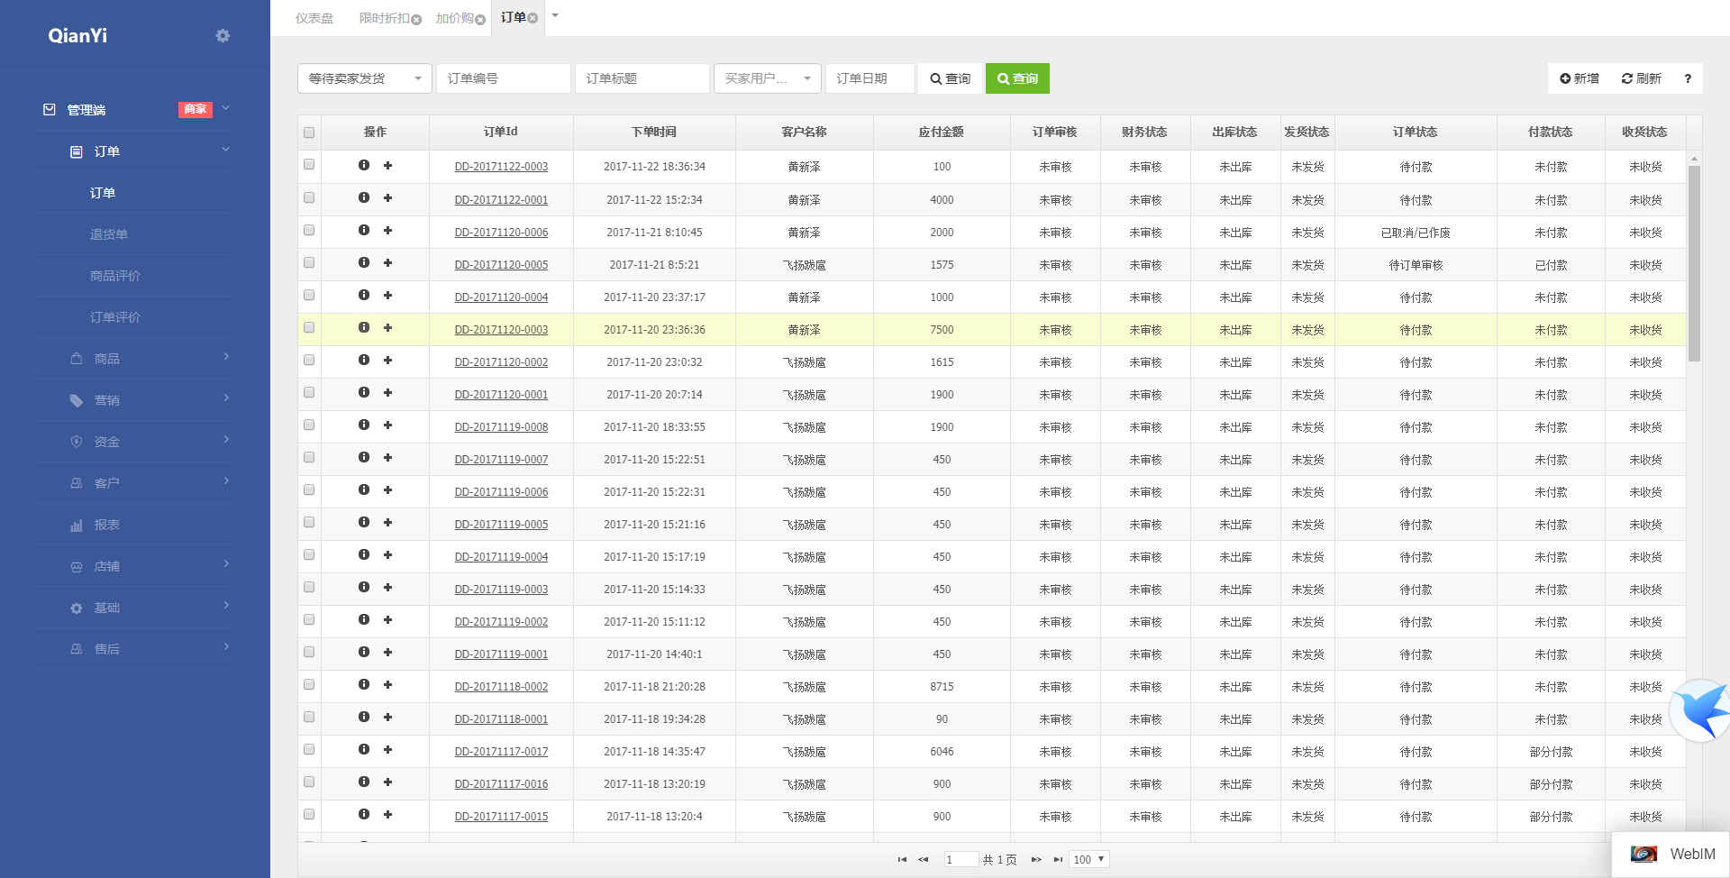Screen dimensions: 1730x878
Task: Click the help question mark button
Action: click(1688, 78)
